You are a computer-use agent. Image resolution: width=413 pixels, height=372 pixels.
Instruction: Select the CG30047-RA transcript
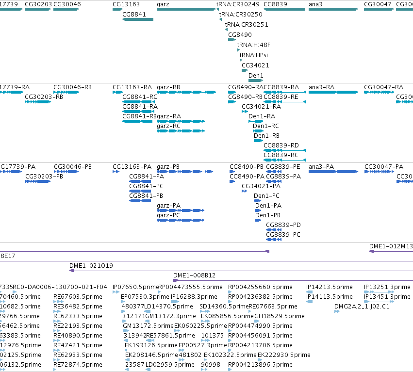point(379,92)
